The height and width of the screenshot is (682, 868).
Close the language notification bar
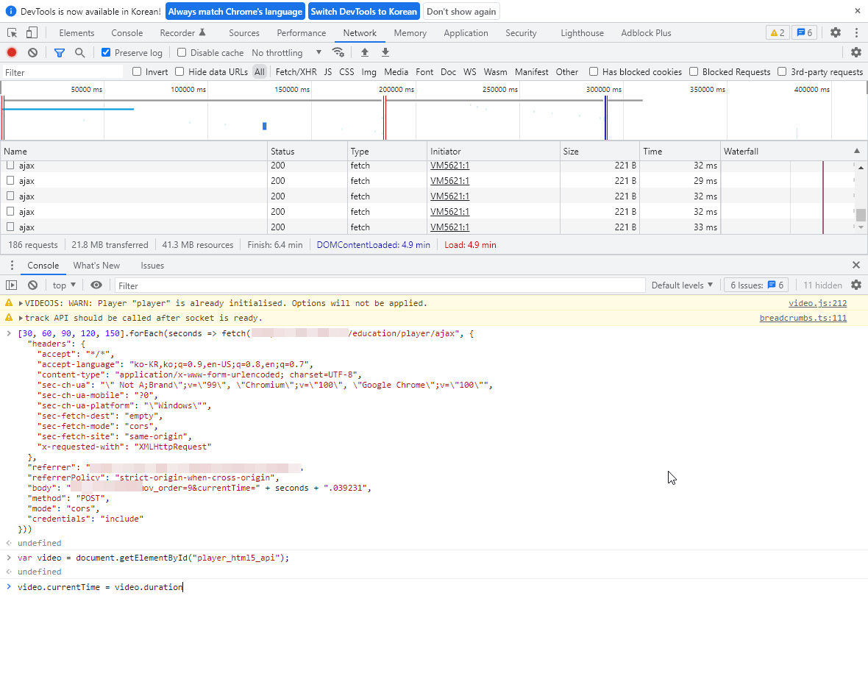pyautogui.click(x=858, y=11)
